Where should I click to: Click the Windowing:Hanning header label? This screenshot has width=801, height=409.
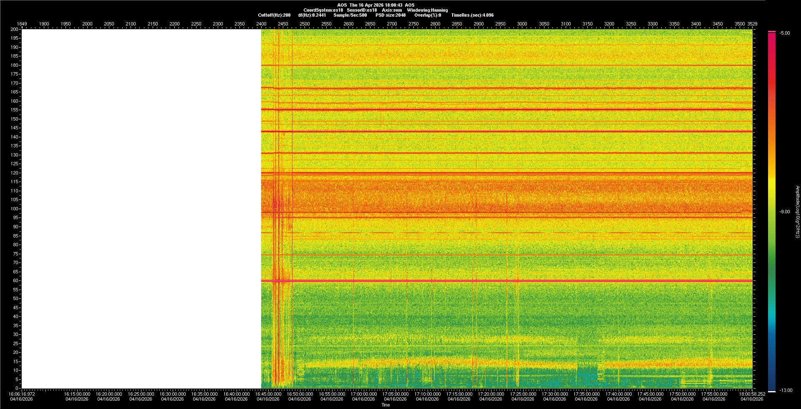click(x=427, y=10)
